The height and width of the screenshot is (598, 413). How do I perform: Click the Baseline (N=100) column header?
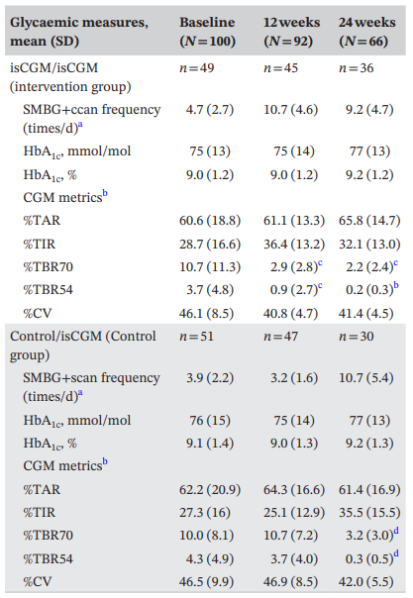click(207, 32)
